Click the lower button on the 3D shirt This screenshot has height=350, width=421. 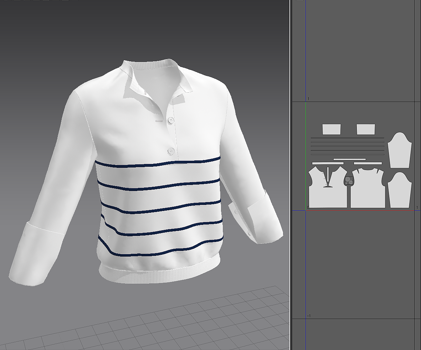[x=171, y=150]
